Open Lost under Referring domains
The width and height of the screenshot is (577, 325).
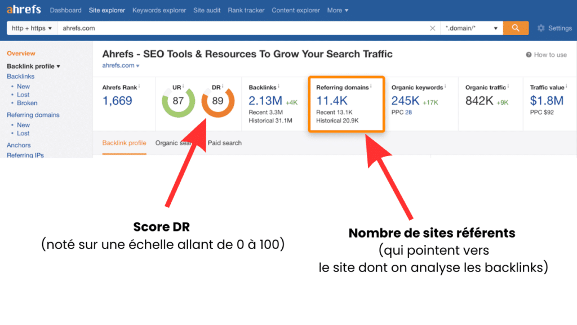tap(23, 133)
